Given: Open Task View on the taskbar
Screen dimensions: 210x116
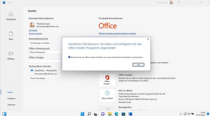Looking at the screenshot, I should tap(96, 114).
